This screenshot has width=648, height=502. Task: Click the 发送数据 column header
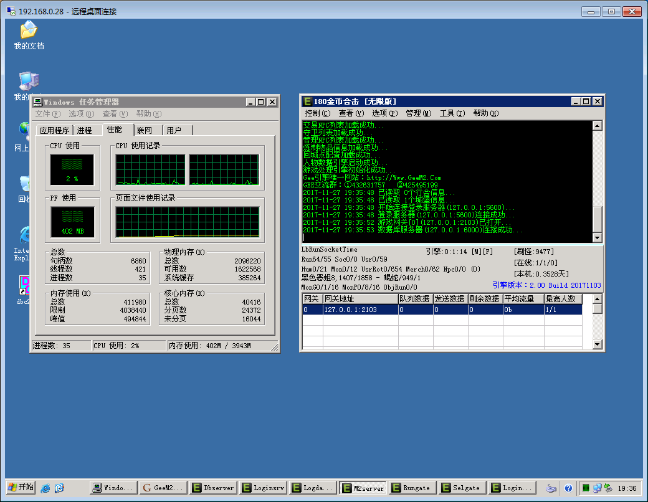[x=450, y=299]
